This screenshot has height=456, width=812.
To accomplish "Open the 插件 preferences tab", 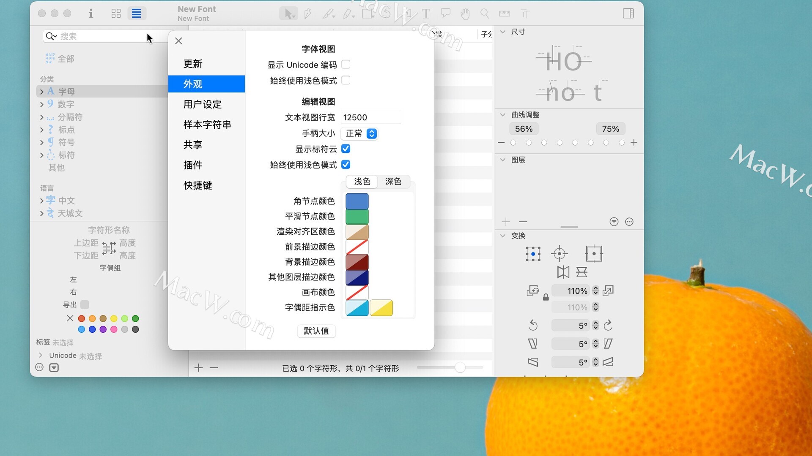I will [x=206, y=165].
